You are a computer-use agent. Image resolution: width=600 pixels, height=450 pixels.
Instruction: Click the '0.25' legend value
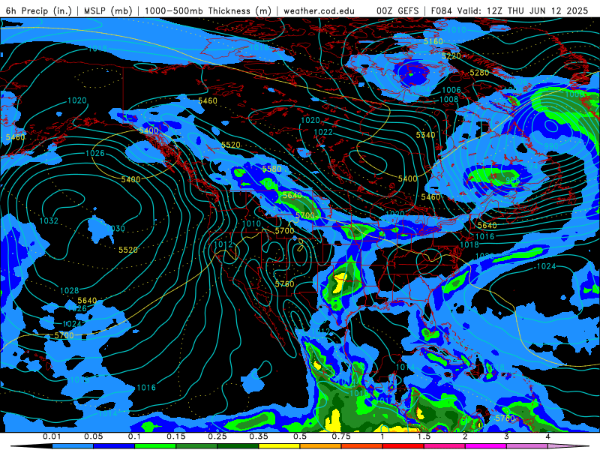(x=217, y=436)
